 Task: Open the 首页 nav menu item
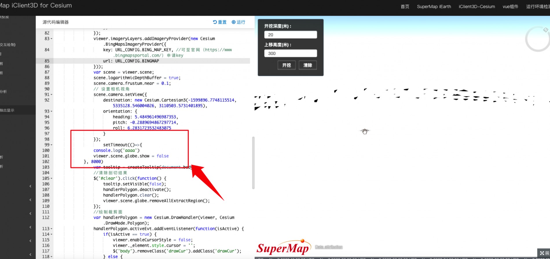tap(405, 6)
